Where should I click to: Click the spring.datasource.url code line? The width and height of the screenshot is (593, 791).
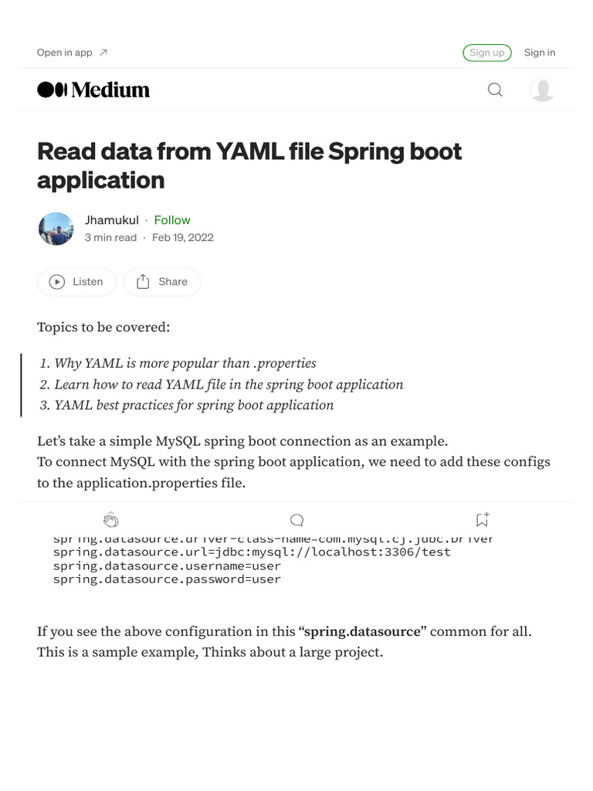(252, 552)
